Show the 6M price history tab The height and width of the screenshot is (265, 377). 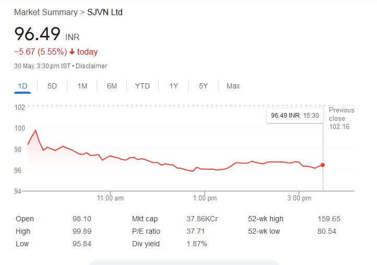pyautogui.click(x=112, y=86)
